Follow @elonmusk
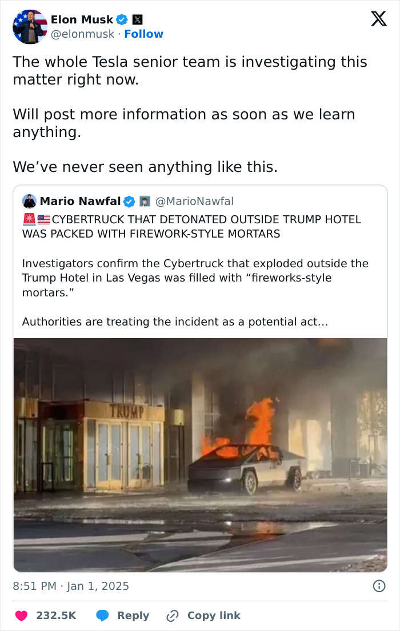The image size is (400, 631). 144,34
